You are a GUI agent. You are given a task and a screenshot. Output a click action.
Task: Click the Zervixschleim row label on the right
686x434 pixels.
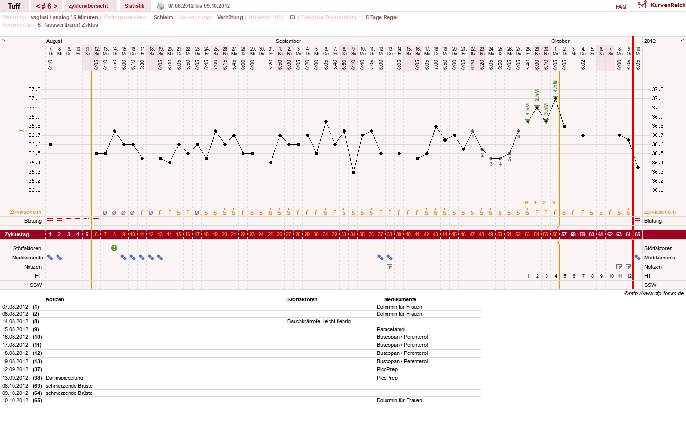pyautogui.click(x=660, y=212)
